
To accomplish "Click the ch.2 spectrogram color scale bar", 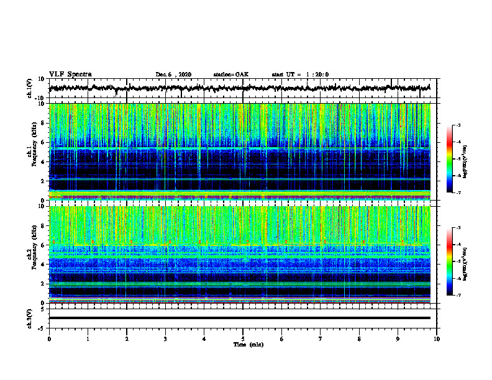I will (x=449, y=261).
